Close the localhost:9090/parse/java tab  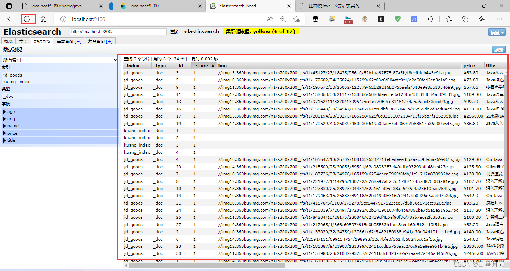[100, 6]
